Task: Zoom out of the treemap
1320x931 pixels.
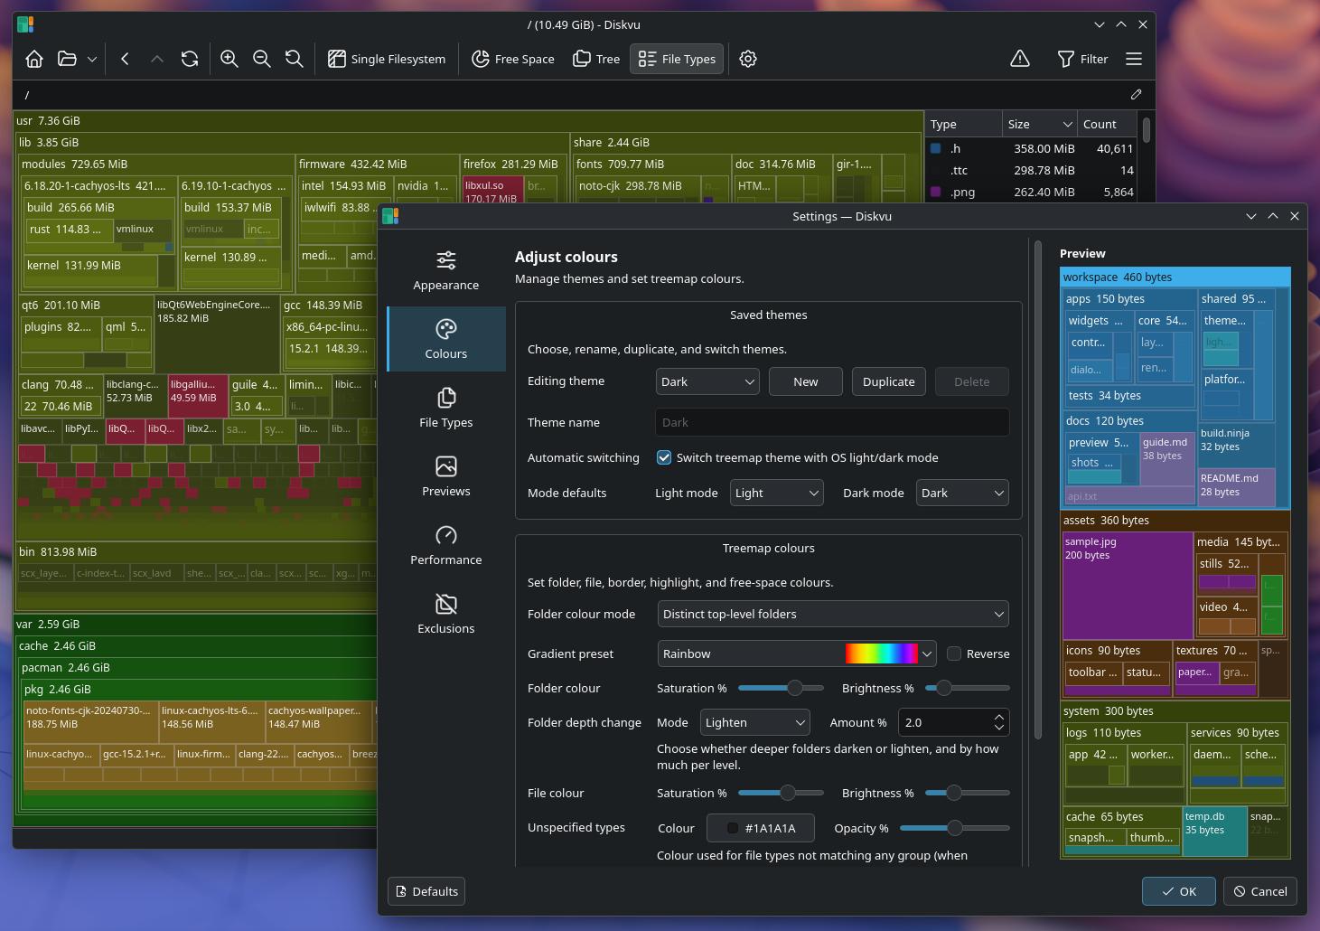Action: [262, 59]
